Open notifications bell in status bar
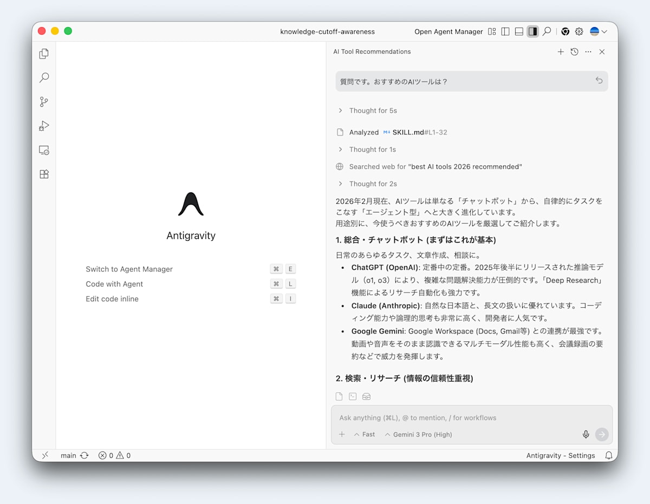Screen dimensions: 650x504 [x=609, y=456]
